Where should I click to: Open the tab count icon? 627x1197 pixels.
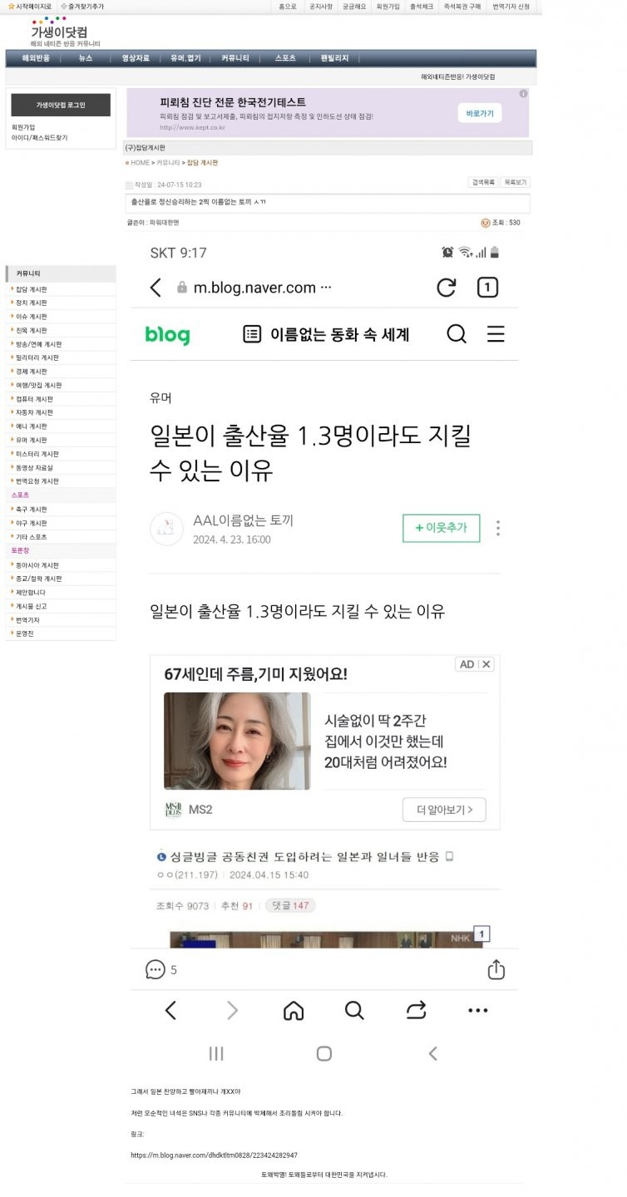487,288
